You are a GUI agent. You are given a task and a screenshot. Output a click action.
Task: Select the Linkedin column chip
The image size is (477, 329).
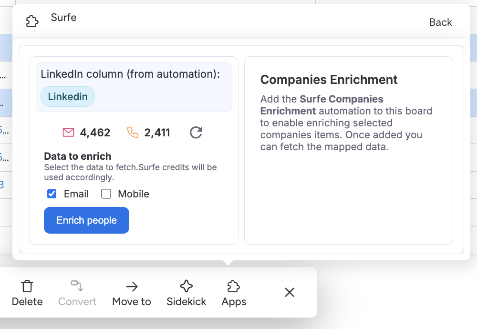coord(68,97)
